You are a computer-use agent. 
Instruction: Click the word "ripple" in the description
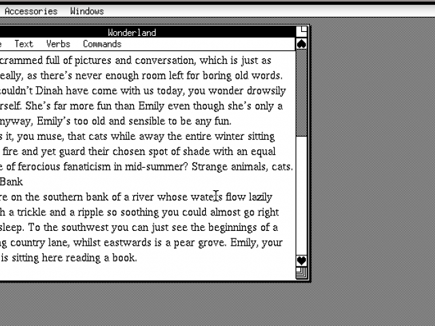coord(92,213)
